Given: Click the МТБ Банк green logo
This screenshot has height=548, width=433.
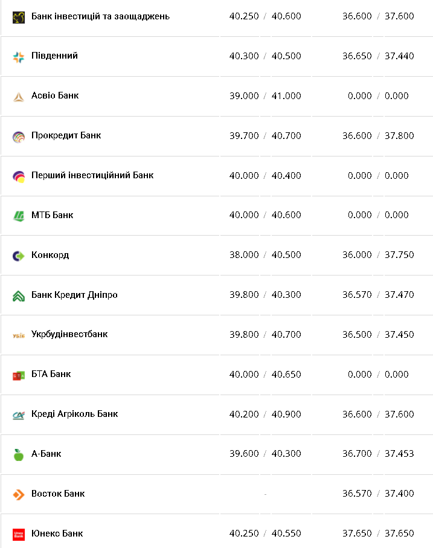Looking at the screenshot, I should coord(19,216).
